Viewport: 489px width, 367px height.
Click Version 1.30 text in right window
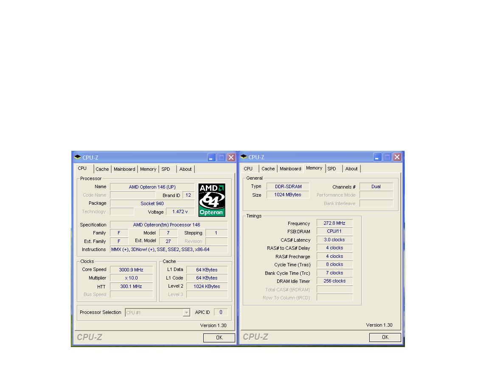click(x=379, y=325)
